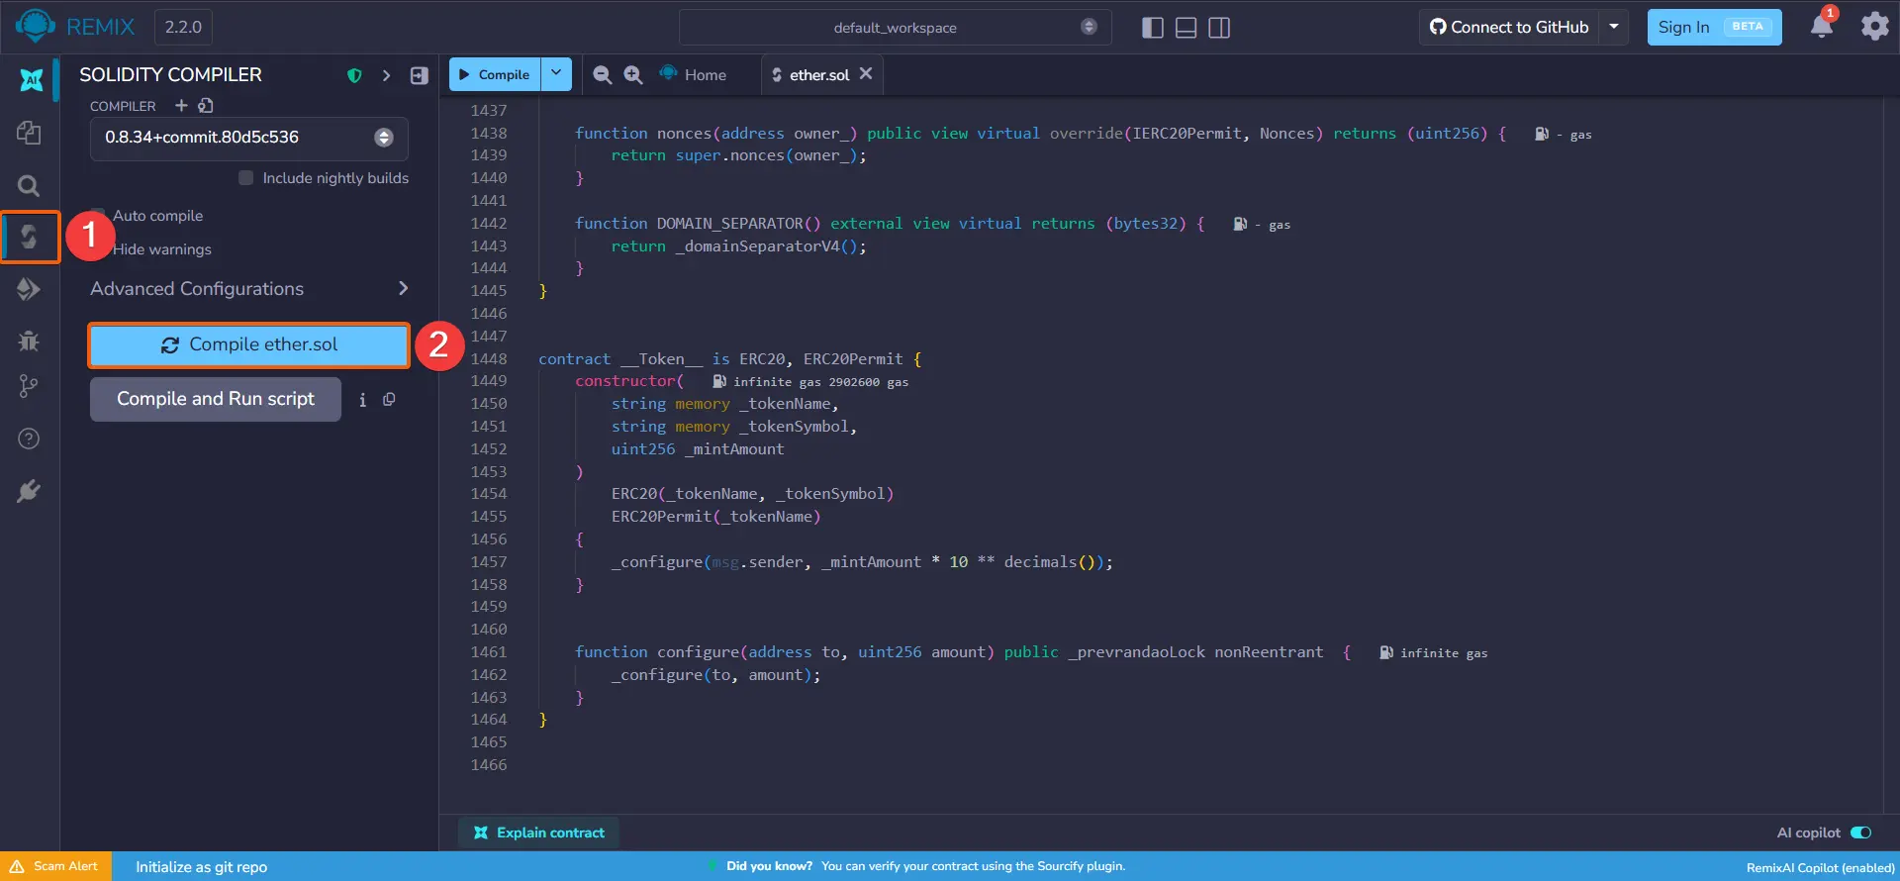The width and height of the screenshot is (1900, 881).
Task: Open the help question-mark sidebar icon
Action: [x=29, y=439]
